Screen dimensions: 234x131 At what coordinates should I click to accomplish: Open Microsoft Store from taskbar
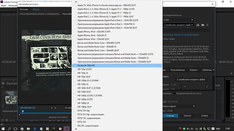pos(22,129)
